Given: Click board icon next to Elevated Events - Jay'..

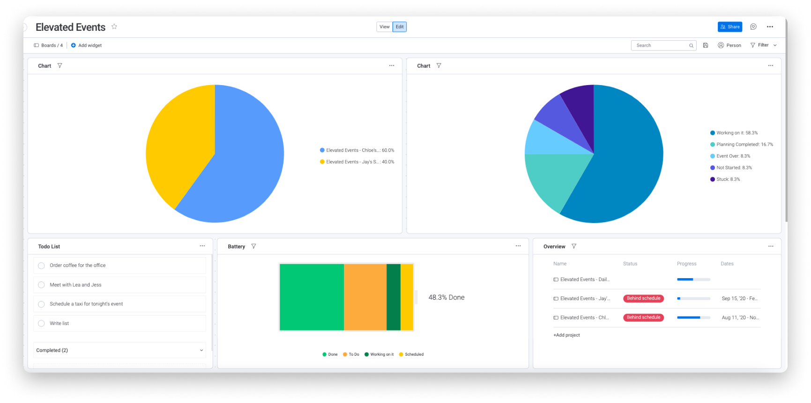Looking at the screenshot, I should coord(556,298).
